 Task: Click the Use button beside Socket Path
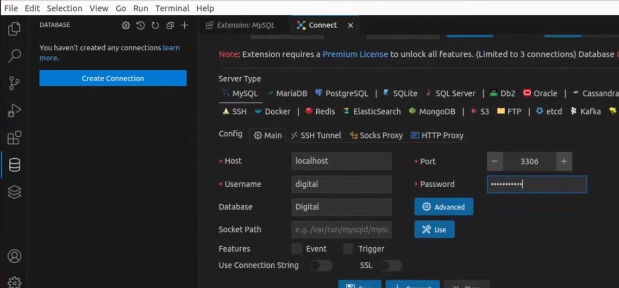434,229
